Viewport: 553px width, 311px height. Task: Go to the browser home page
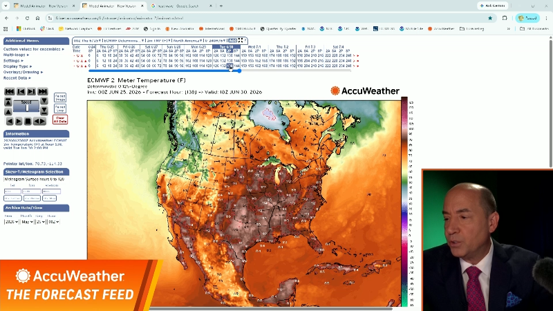(x=37, y=18)
